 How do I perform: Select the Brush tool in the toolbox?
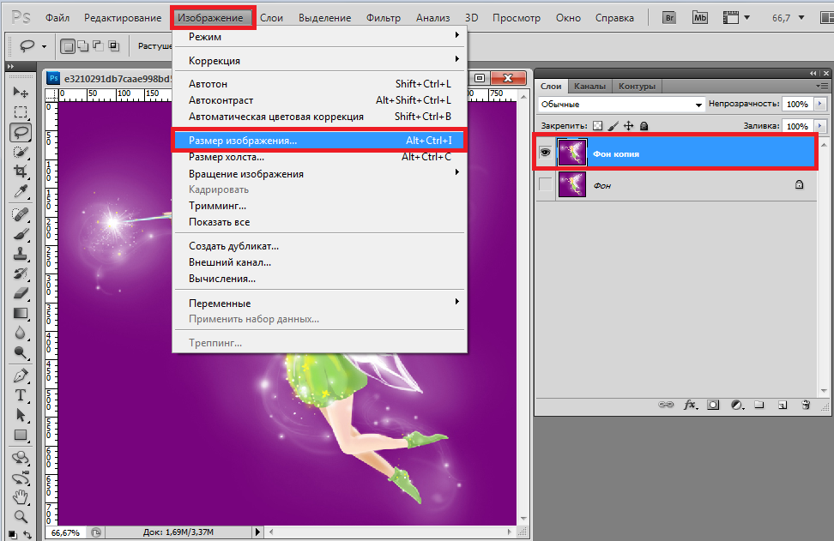21,234
